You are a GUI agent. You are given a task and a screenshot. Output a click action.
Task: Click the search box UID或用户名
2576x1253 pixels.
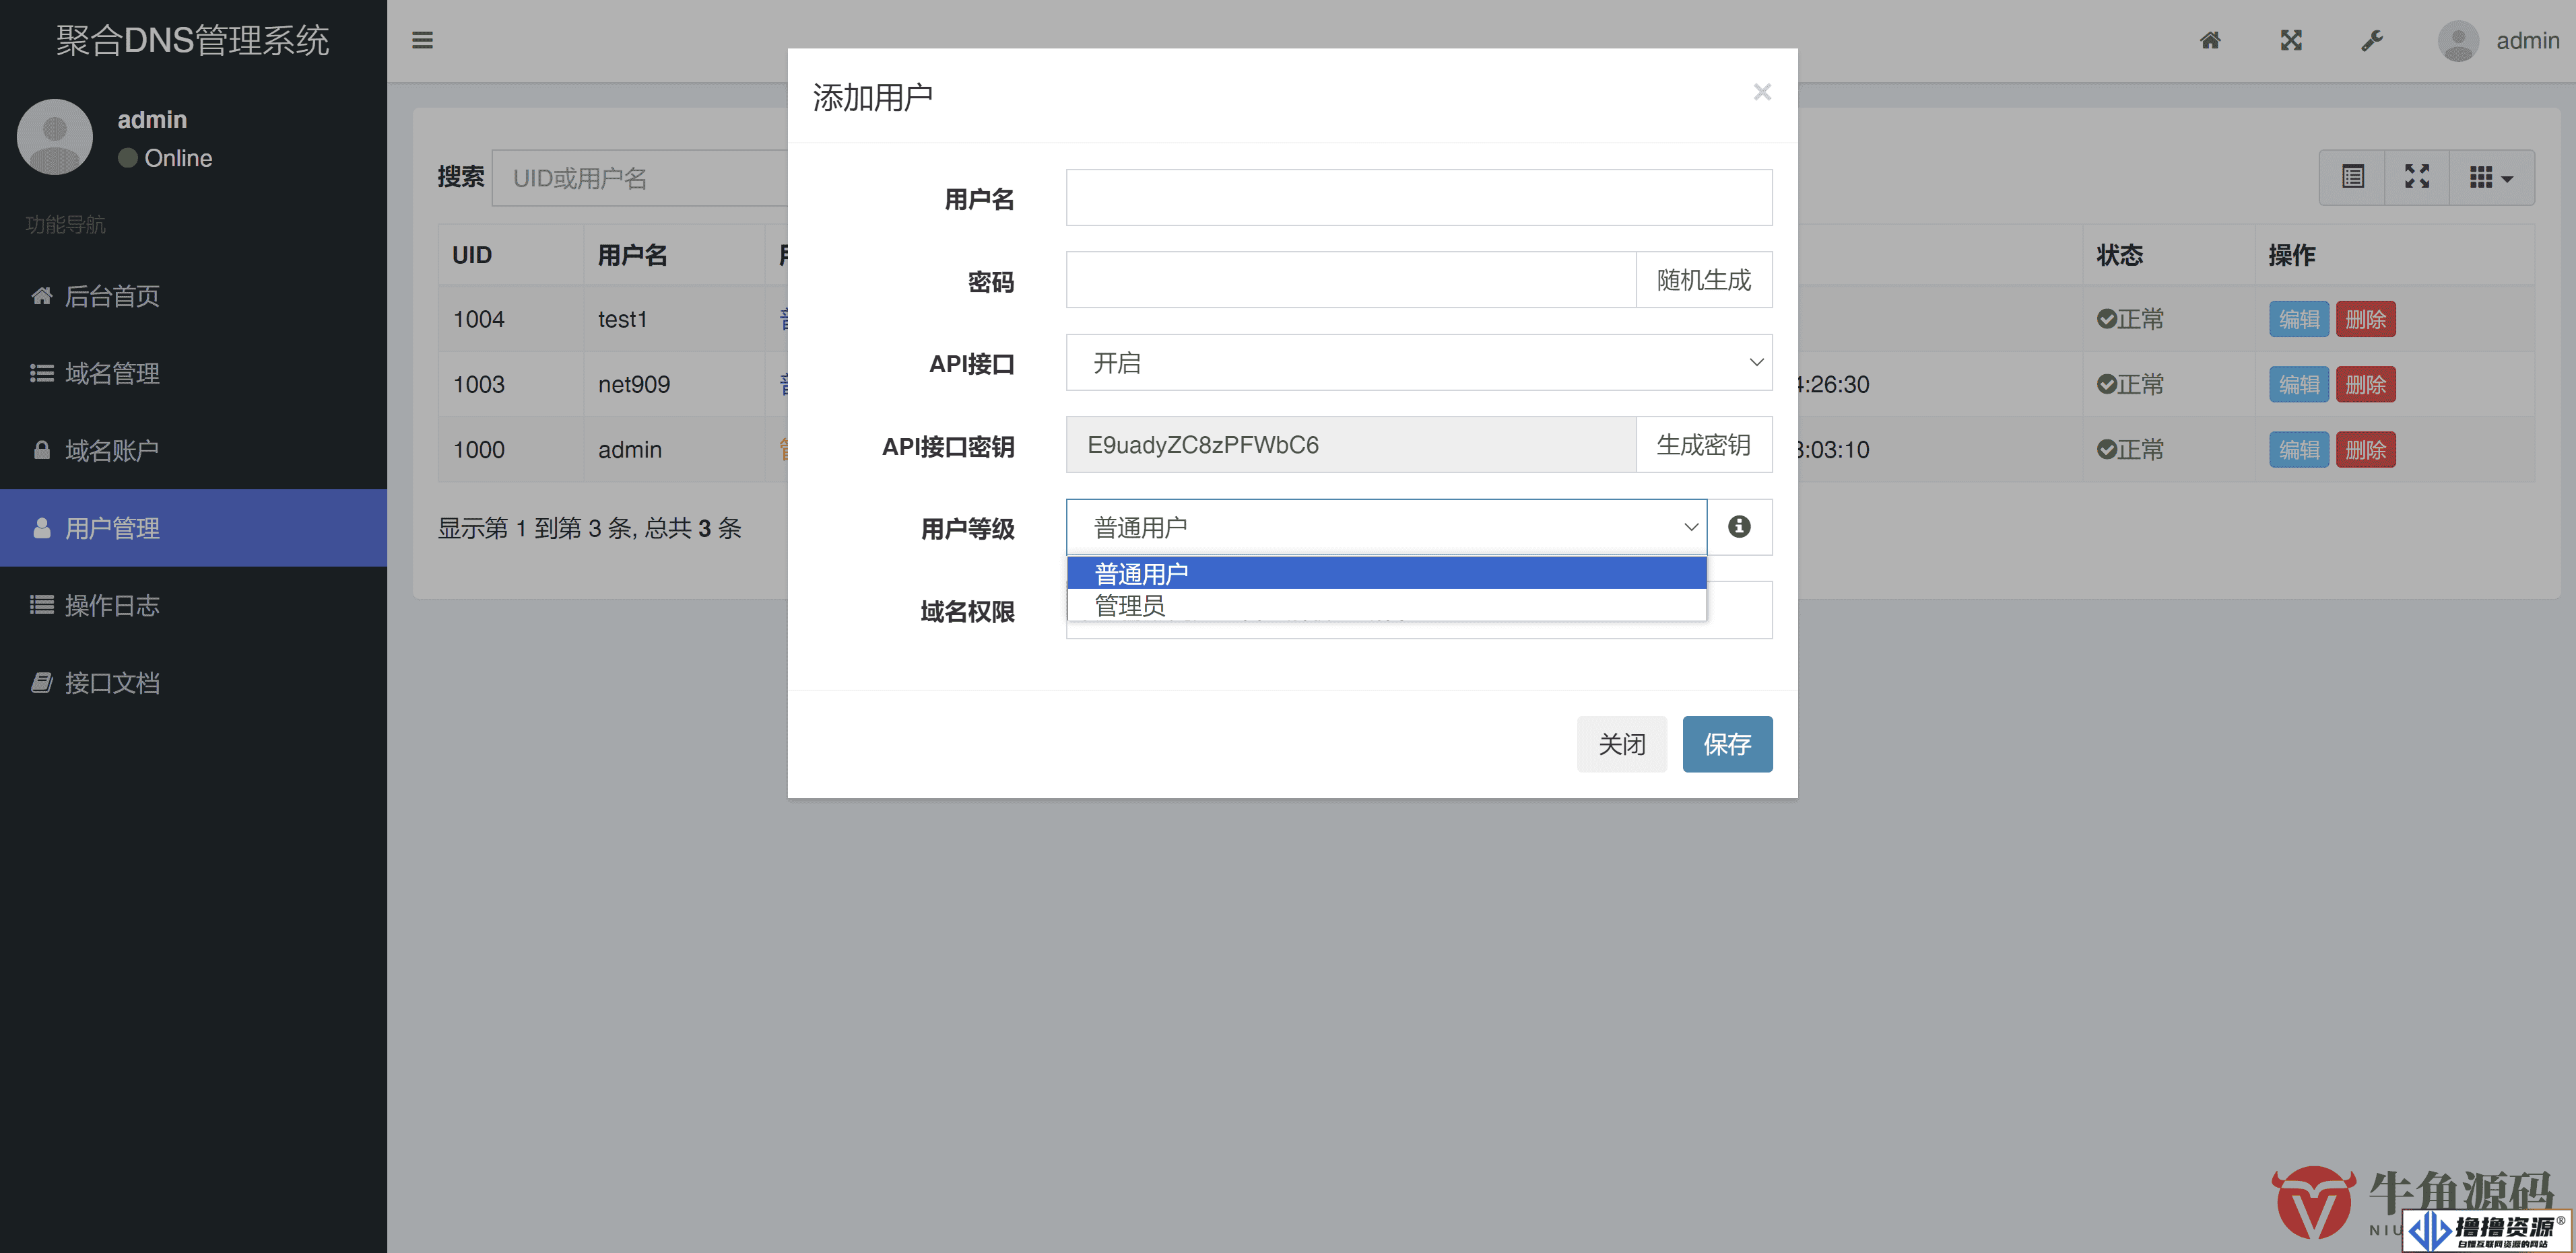640,178
